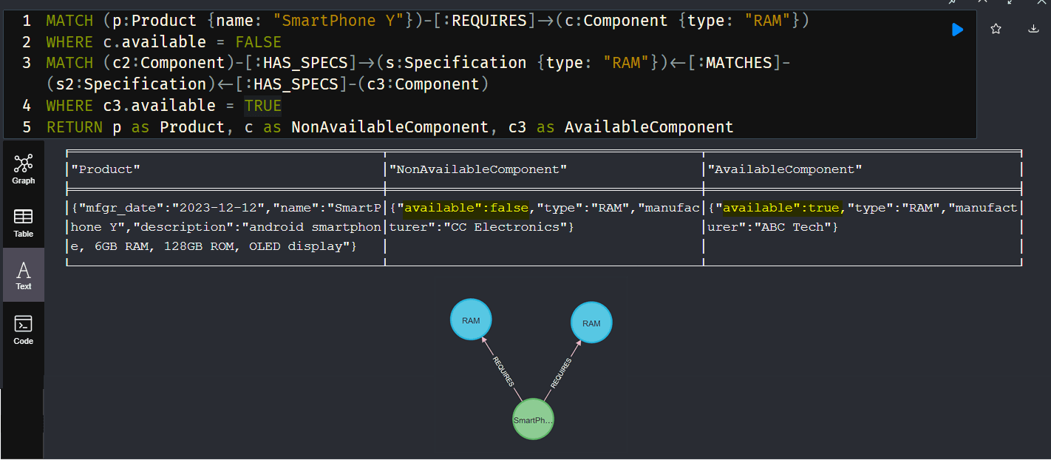Open the Code result view

click(24, 329)
